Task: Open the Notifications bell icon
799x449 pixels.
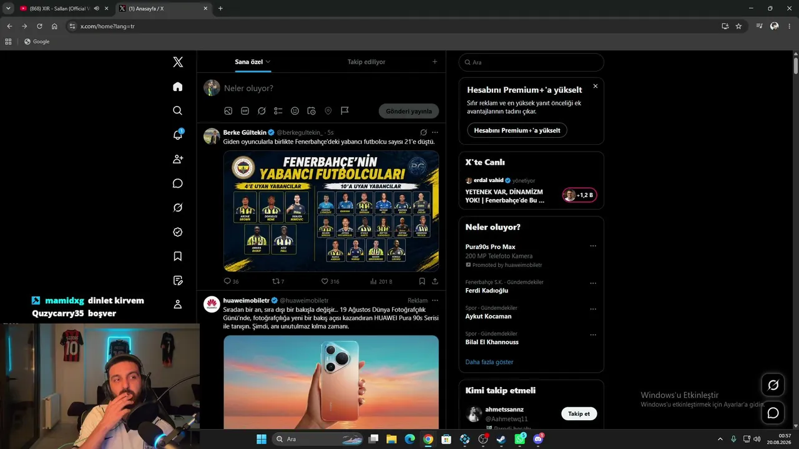Action: 178,135
